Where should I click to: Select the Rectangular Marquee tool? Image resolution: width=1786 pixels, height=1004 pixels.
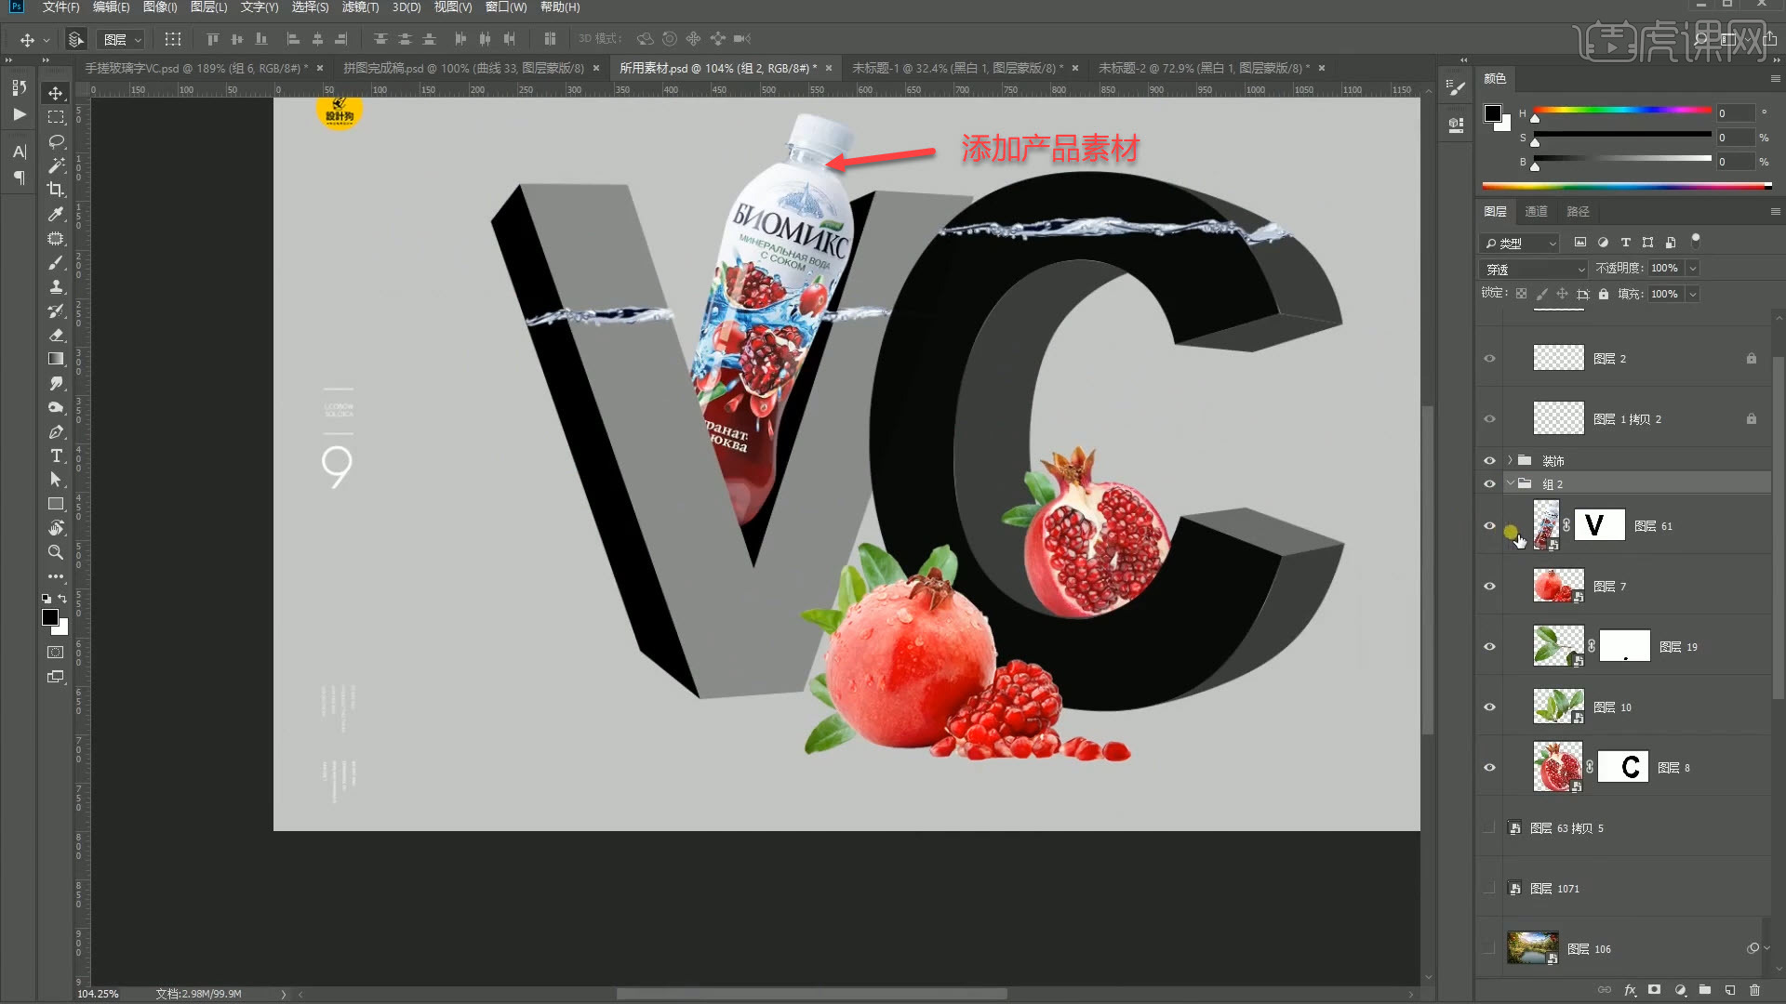point(56,117)
